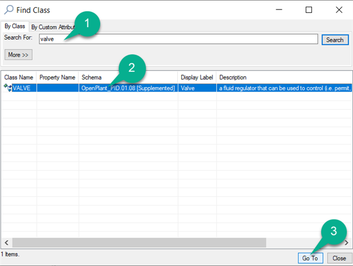Click the magnifier icon in the title bar
The width and height of the screenshot is (353, 266).
[x=9, y=10]
